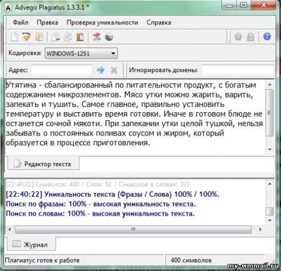Click the yin-yang deep check icon
Viewport: 281px width, 271px height.
109,37
